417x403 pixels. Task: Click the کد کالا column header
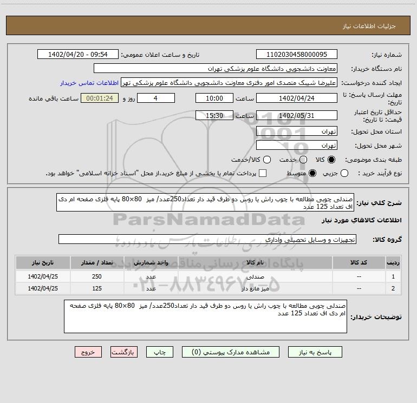coord(359,263)
